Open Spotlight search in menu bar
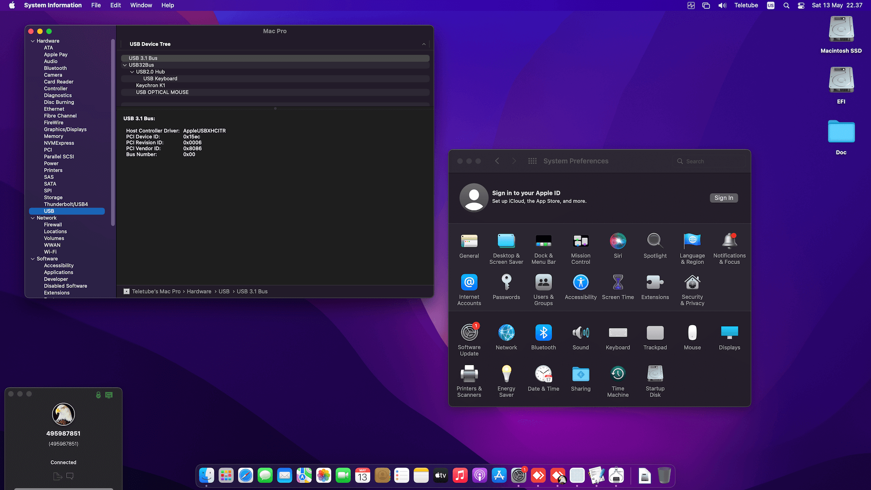Screen dimensions: 871x490 point(786,5)
